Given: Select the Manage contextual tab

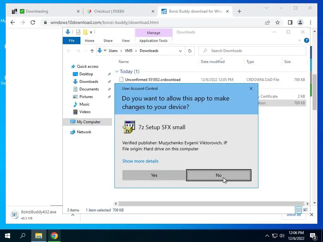Looking at the screenshot, I should point(154,33).
